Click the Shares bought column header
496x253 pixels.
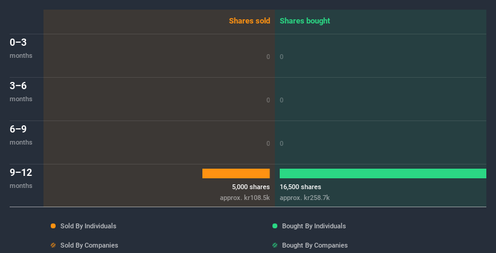305,21
